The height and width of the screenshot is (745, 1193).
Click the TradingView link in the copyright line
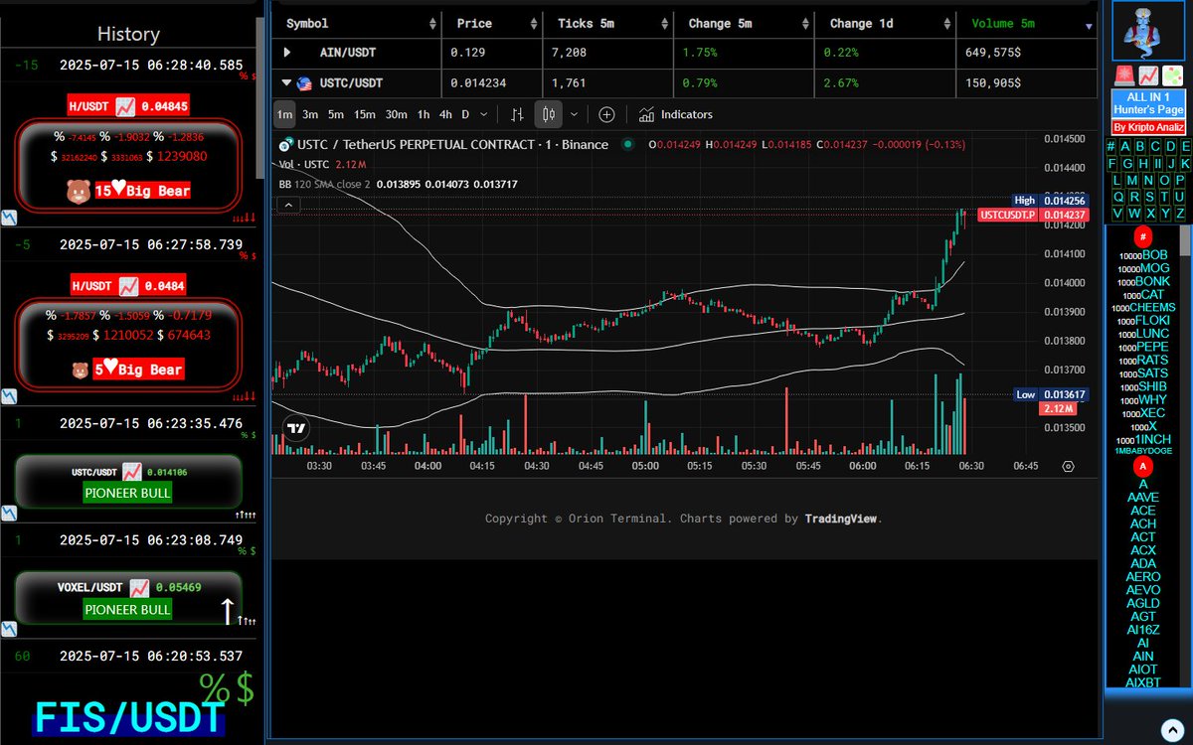[x=840, y=519]
